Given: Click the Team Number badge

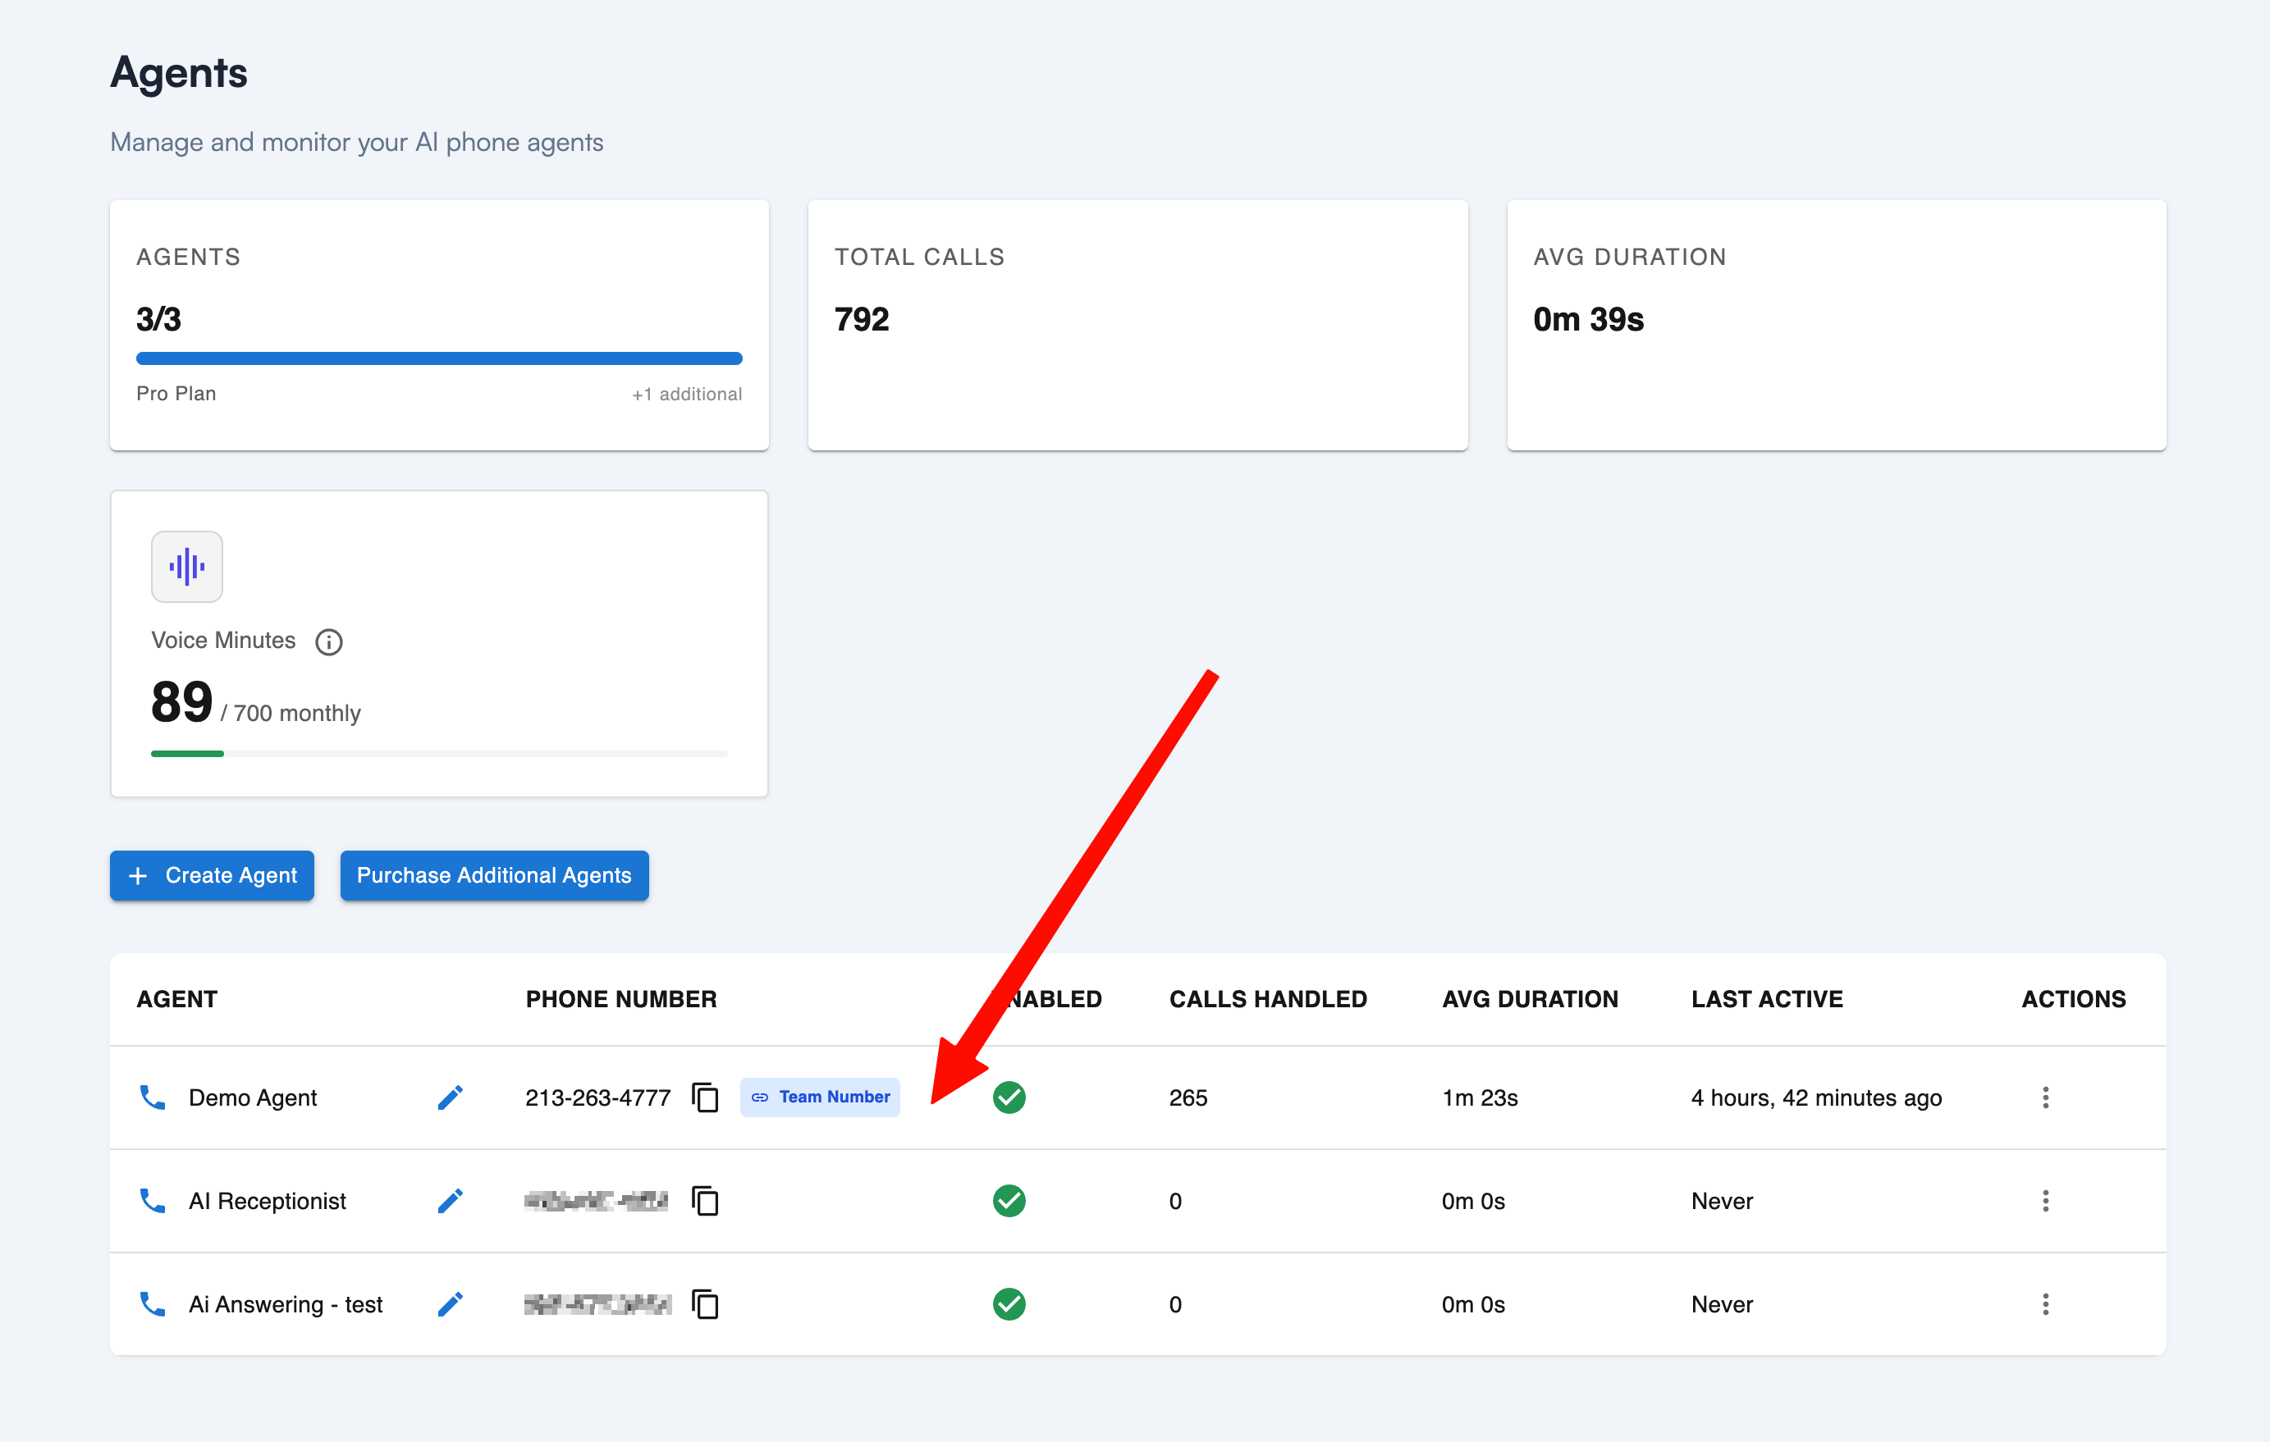Looking at the screenshot, I should (x=820, y=1097).
